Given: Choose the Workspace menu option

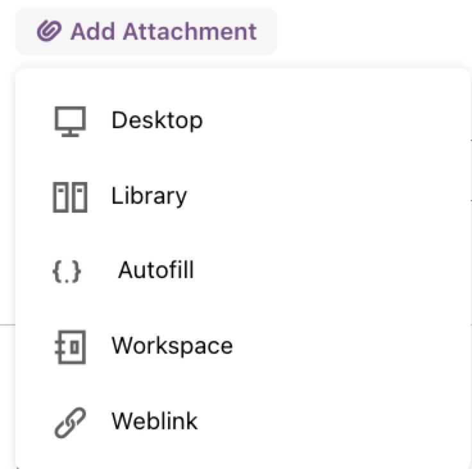Looking at the screenshot, I should tap(243, 346).
